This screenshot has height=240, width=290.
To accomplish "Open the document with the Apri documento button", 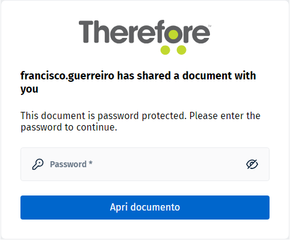I will coord(145,208).
